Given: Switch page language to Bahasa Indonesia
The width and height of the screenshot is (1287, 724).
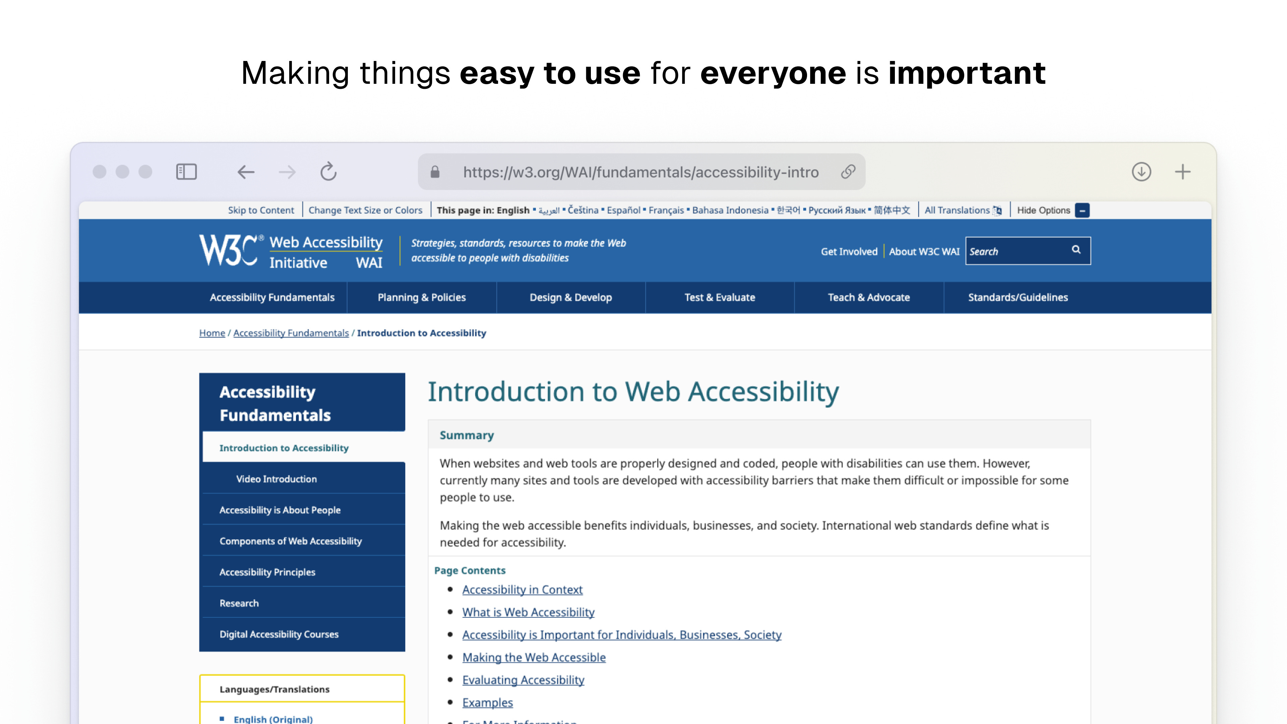Looking at the screenshot, I should click(730, 210).
